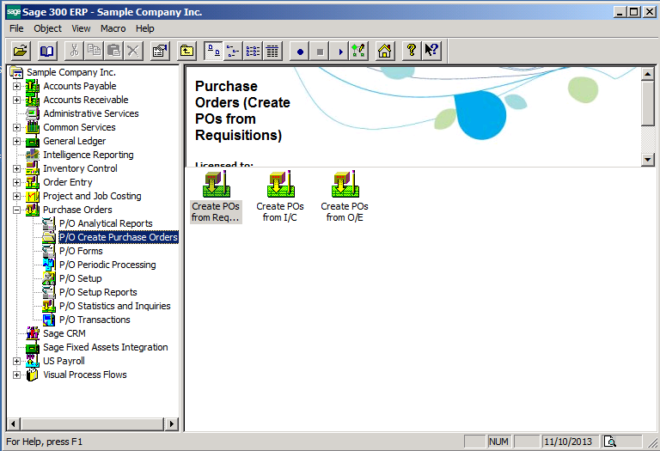Open the Create POs from I/C icon
Image resolution: width=660 pixels, height=451 pixels.
tap(280, 197)
